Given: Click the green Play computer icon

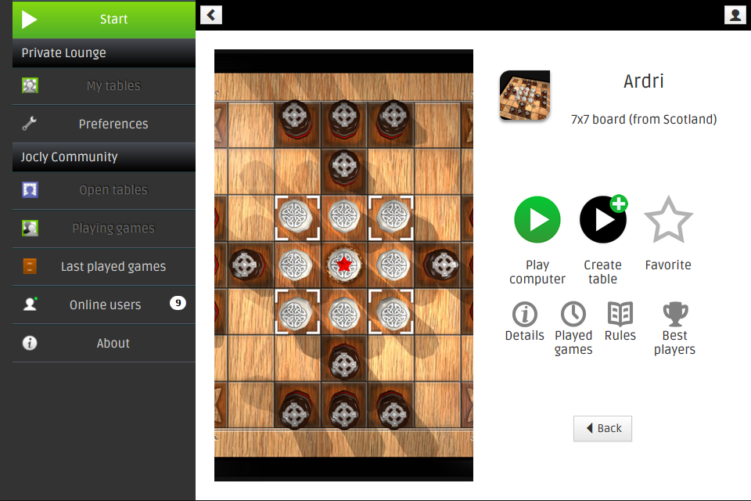Looking at the screenshot, I should pos(537,219).
